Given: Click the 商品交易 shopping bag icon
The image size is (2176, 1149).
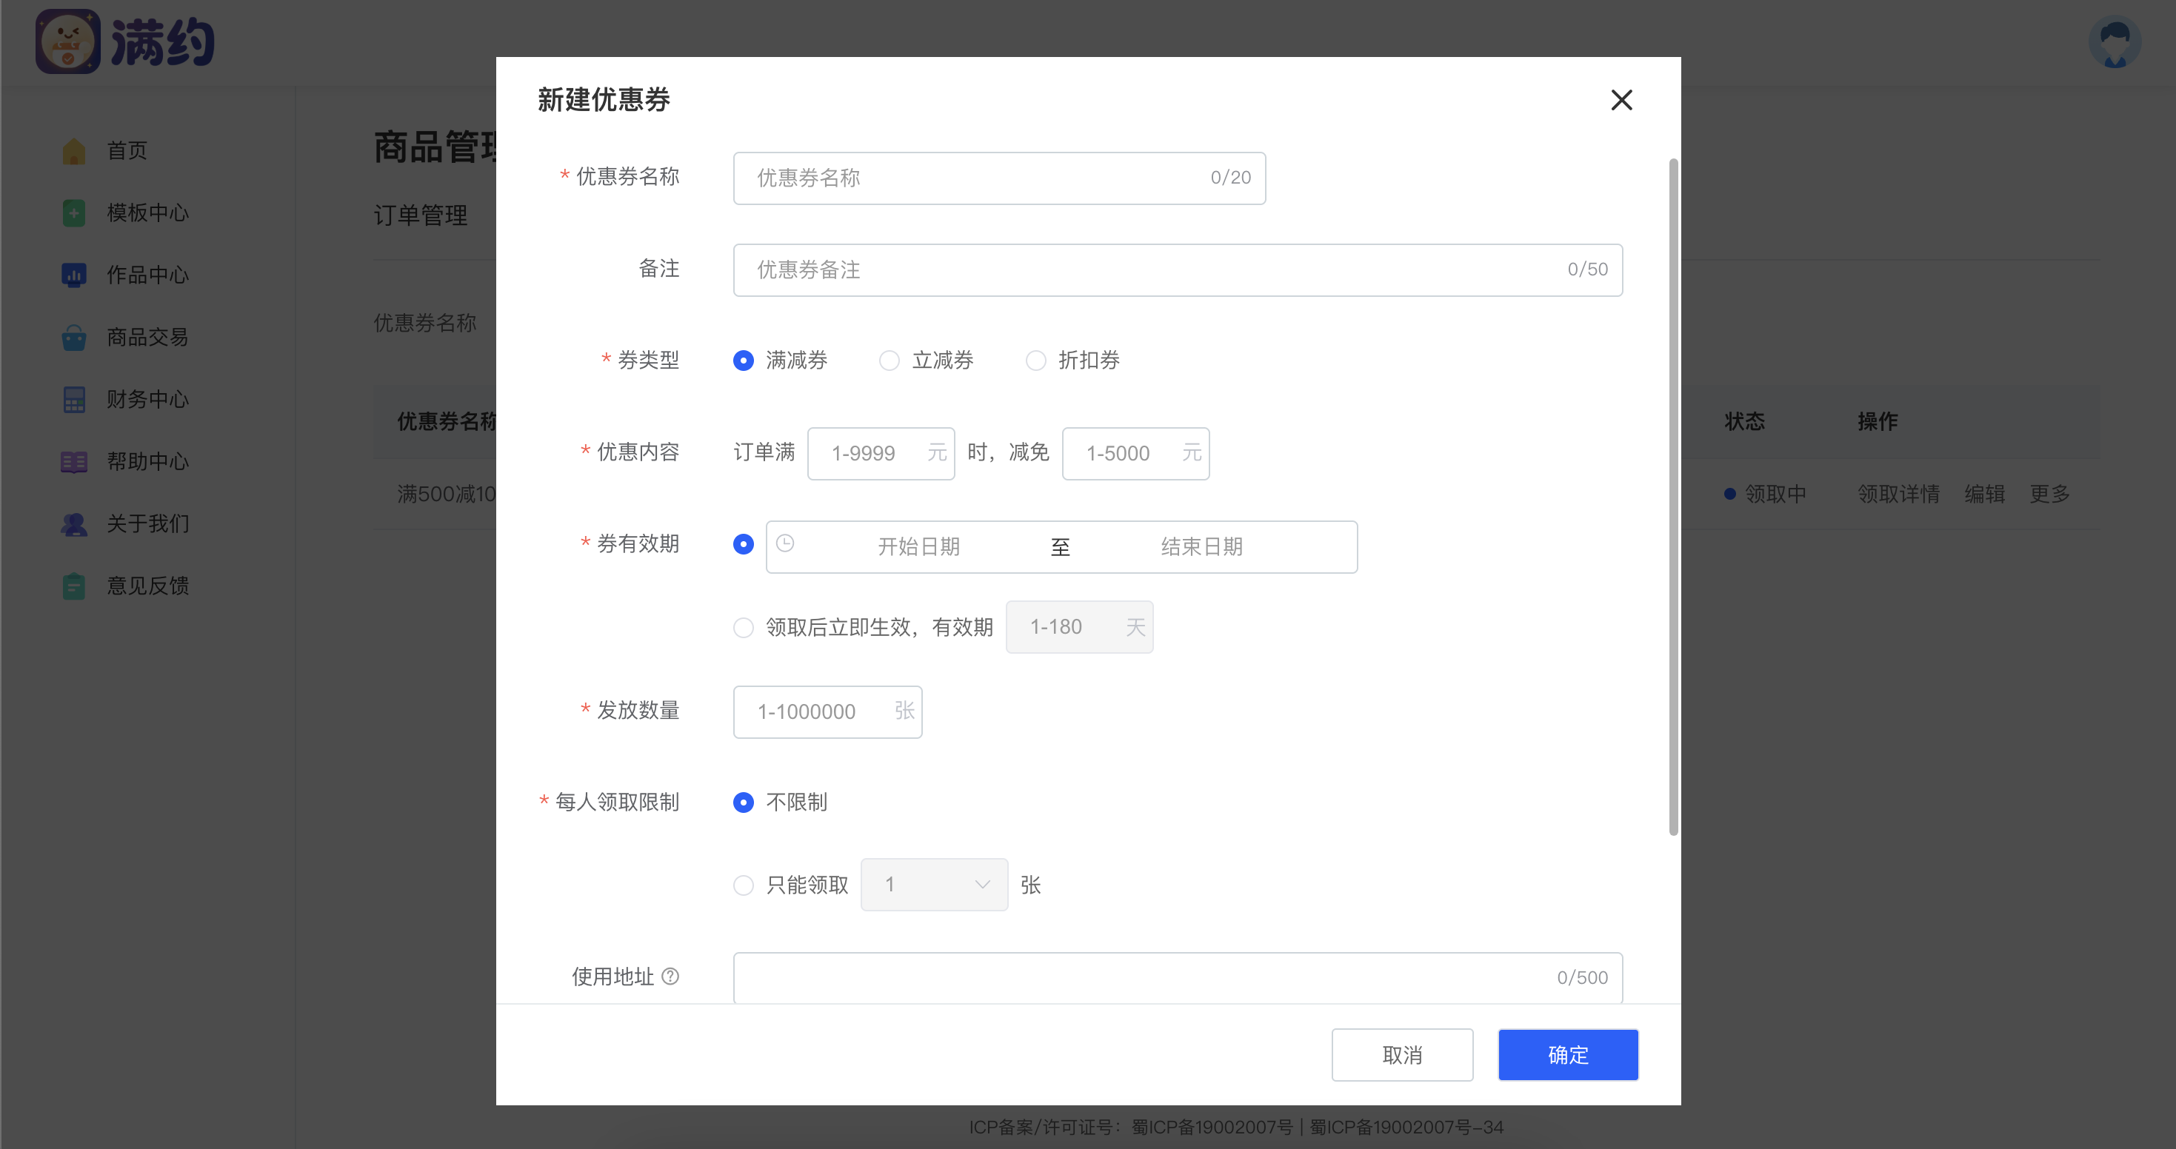Looking at the screenshot, I should coord(73,338).
